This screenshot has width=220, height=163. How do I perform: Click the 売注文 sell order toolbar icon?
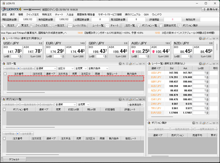[8, 26]
